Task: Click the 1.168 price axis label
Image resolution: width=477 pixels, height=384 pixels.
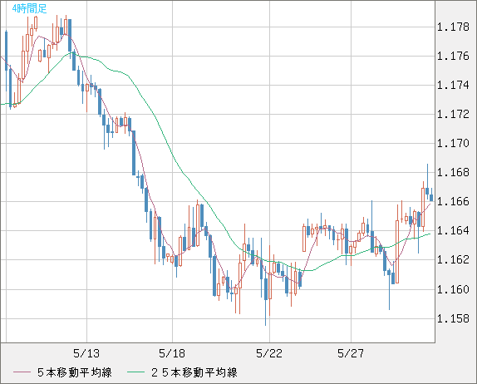Action: pos(453,173)
